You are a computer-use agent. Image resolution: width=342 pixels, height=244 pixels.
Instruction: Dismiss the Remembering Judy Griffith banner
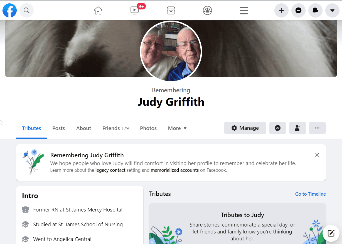(x=317, y=155)
